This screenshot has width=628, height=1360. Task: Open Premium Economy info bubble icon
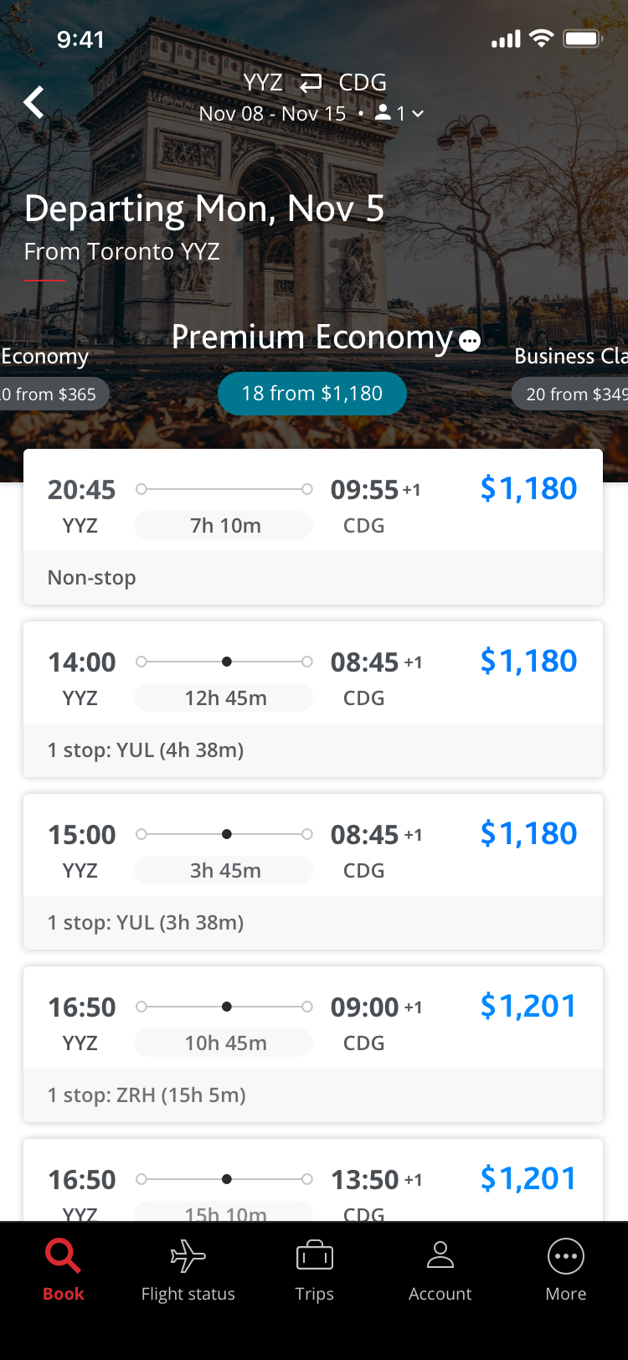(471, 341)
